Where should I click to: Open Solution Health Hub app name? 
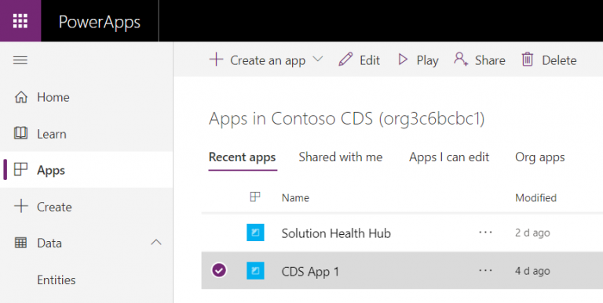coord(336,233)
